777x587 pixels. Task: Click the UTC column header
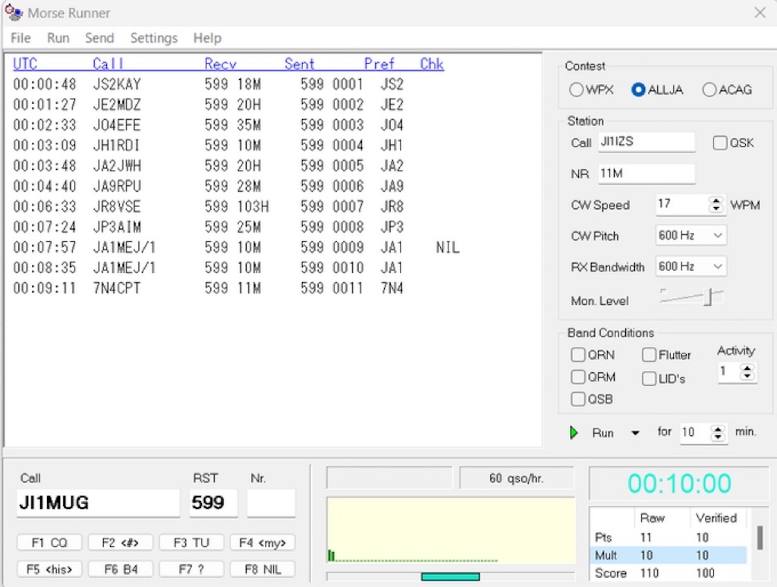(x=25, y=64)
